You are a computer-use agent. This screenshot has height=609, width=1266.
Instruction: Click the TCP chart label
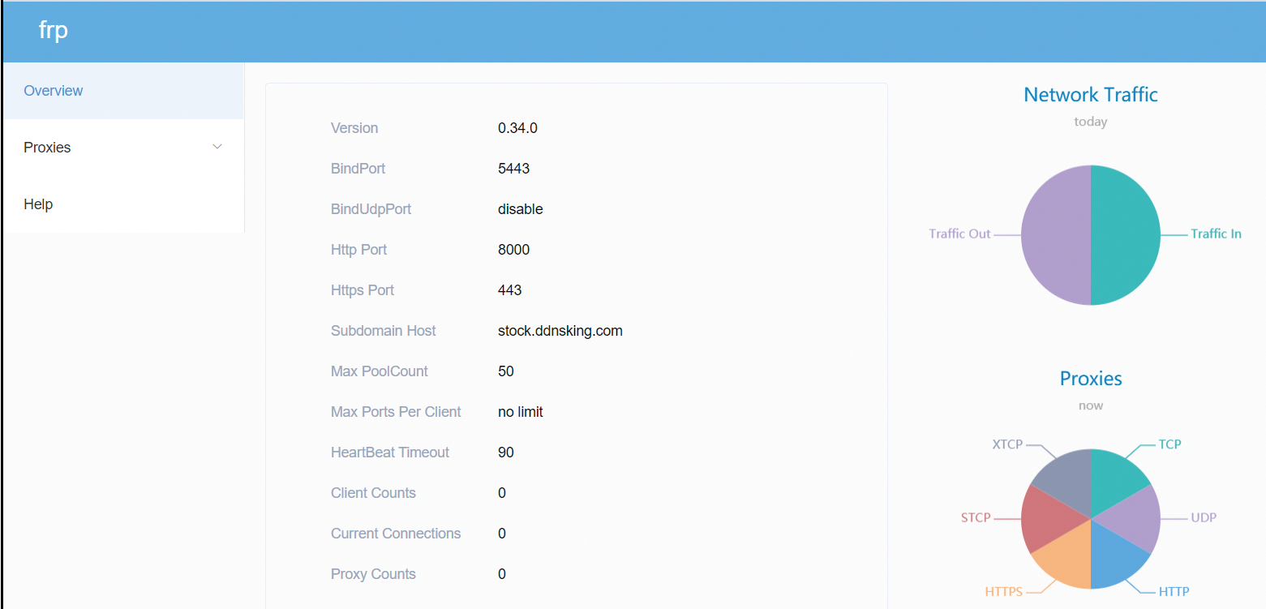point(1169,444)
